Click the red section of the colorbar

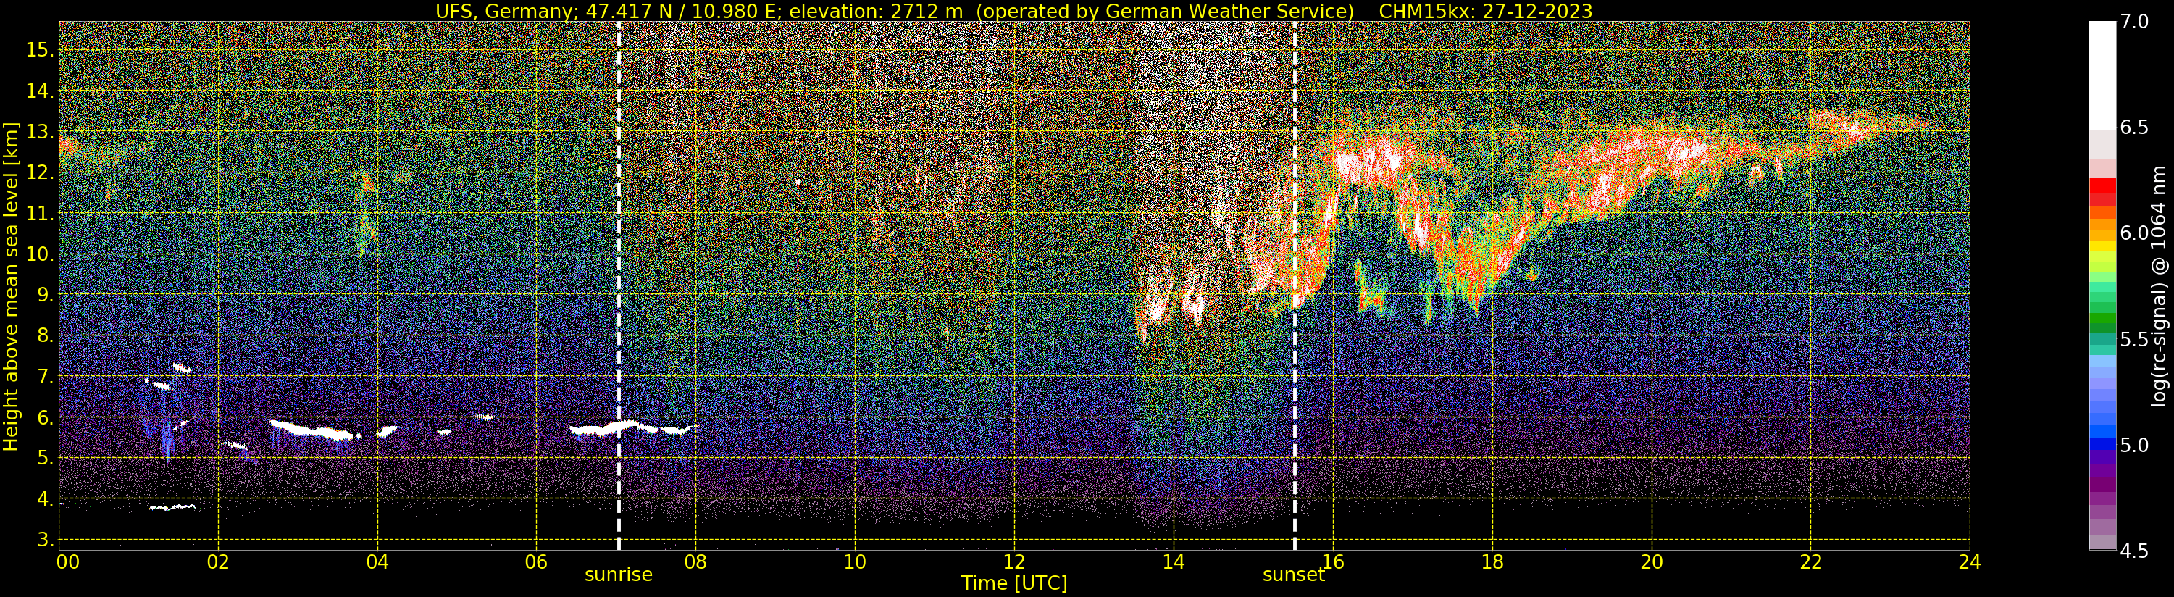2102,193
